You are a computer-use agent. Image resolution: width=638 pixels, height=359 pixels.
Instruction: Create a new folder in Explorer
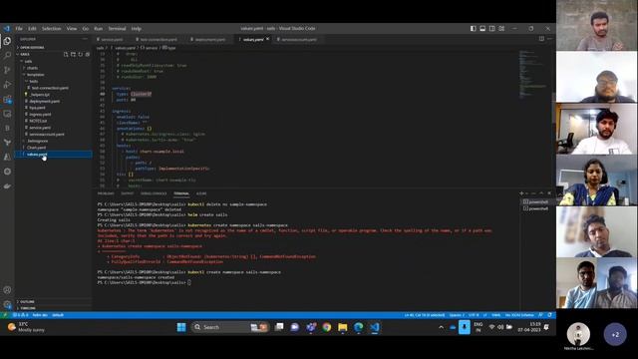(73, 54)
